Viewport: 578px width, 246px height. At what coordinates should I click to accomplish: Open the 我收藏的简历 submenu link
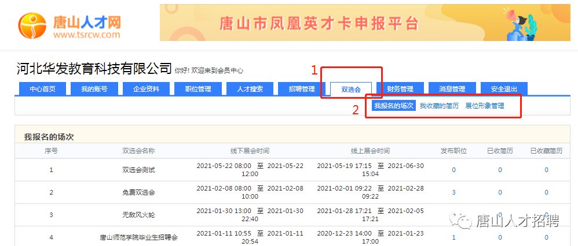440,106
